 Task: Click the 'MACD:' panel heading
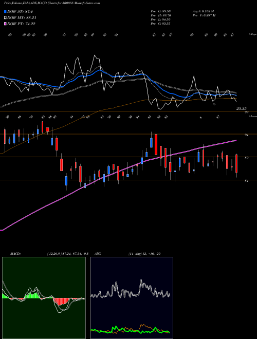pos(15,254)
